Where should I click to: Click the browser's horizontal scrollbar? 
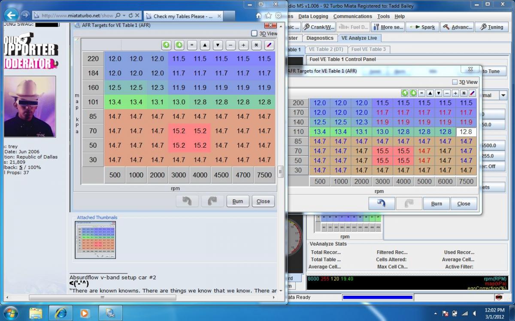click(103, 297)
